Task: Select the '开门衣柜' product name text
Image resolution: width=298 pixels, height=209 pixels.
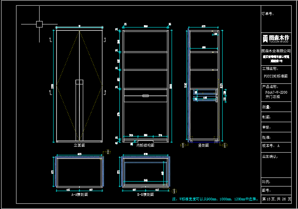Action: point(272,97)
